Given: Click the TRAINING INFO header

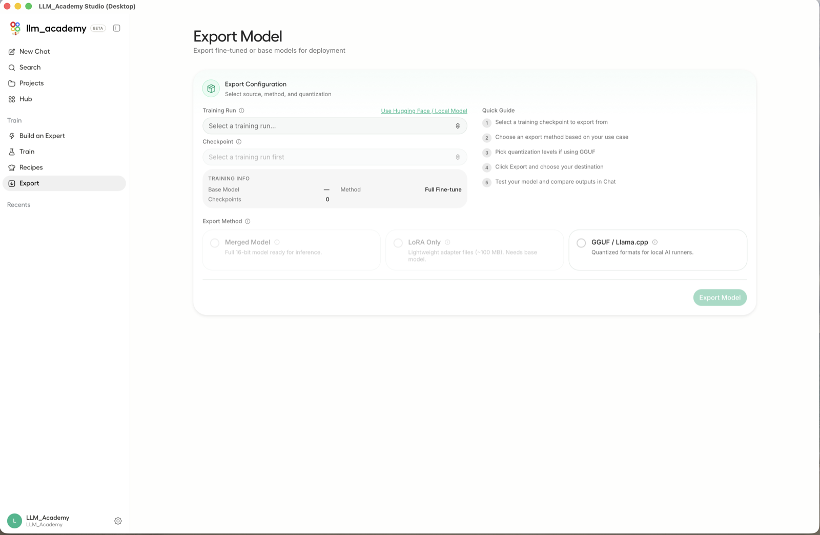Looking at the screenshot, I should [x=229, y=179].
